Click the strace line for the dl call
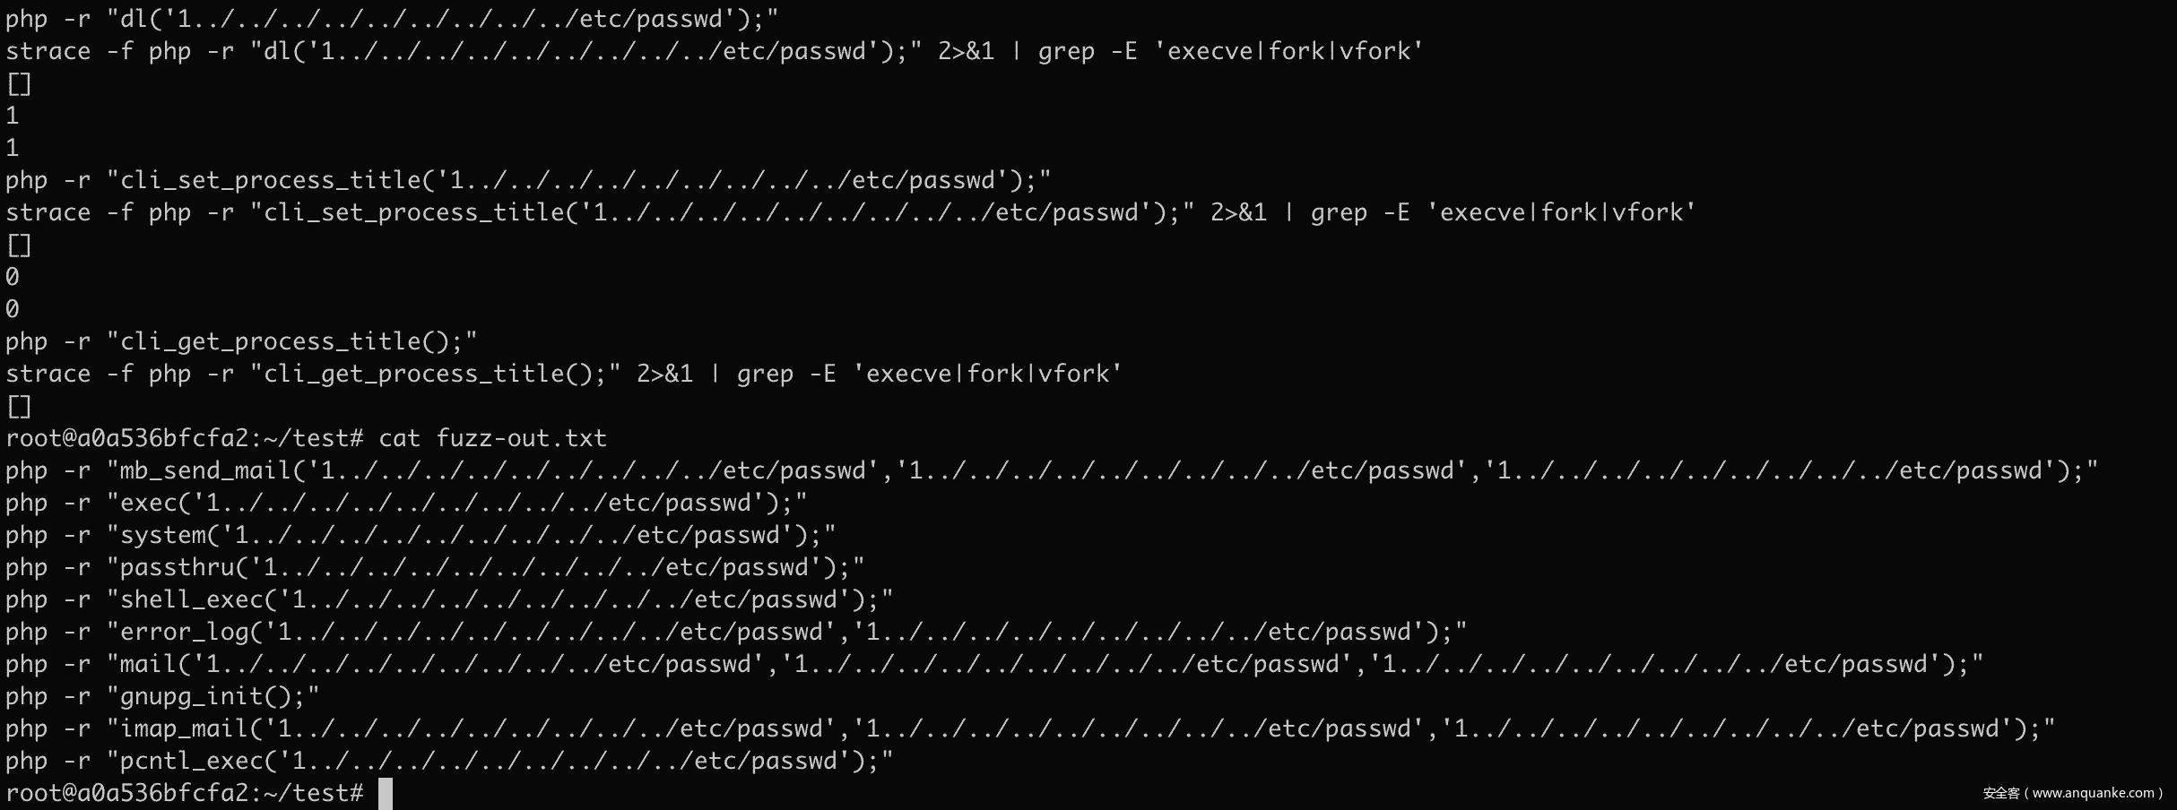This screenshot has height=810, width=2177. tap(714, 51)
